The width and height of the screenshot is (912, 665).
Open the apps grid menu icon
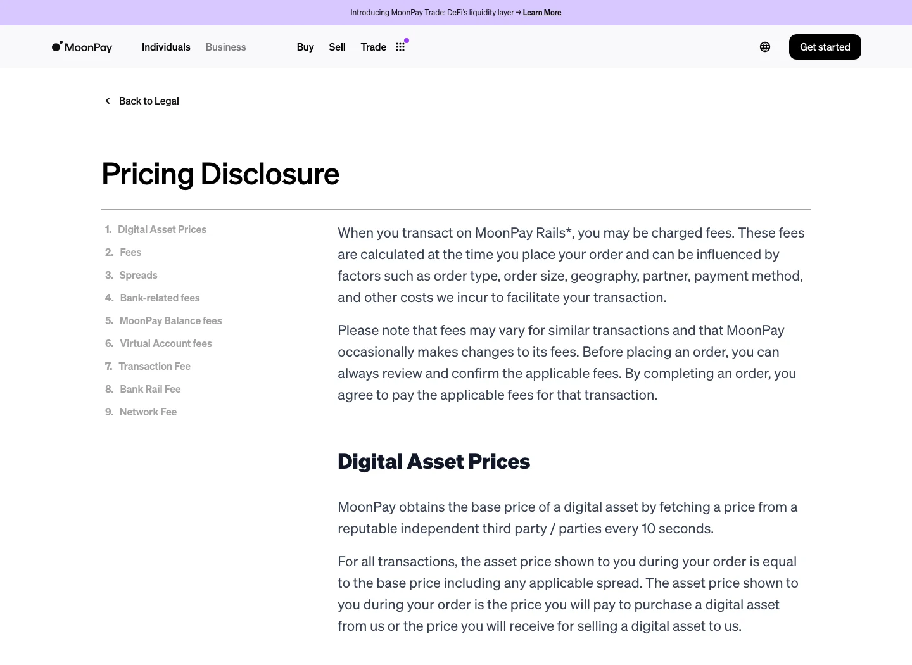click(x=400, y=47)
